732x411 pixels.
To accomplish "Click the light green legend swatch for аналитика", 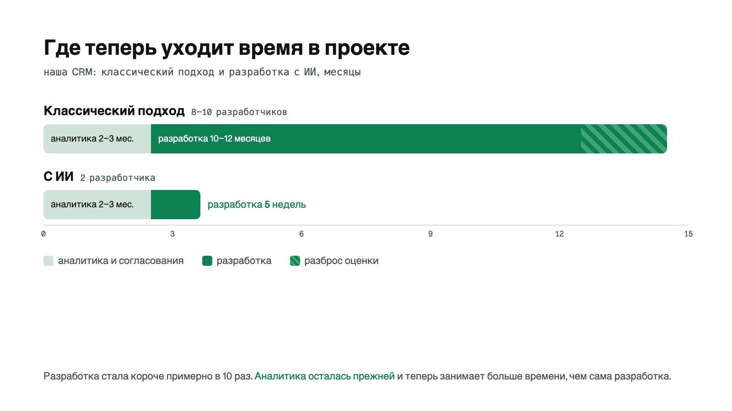I will (x=48, y=261).
